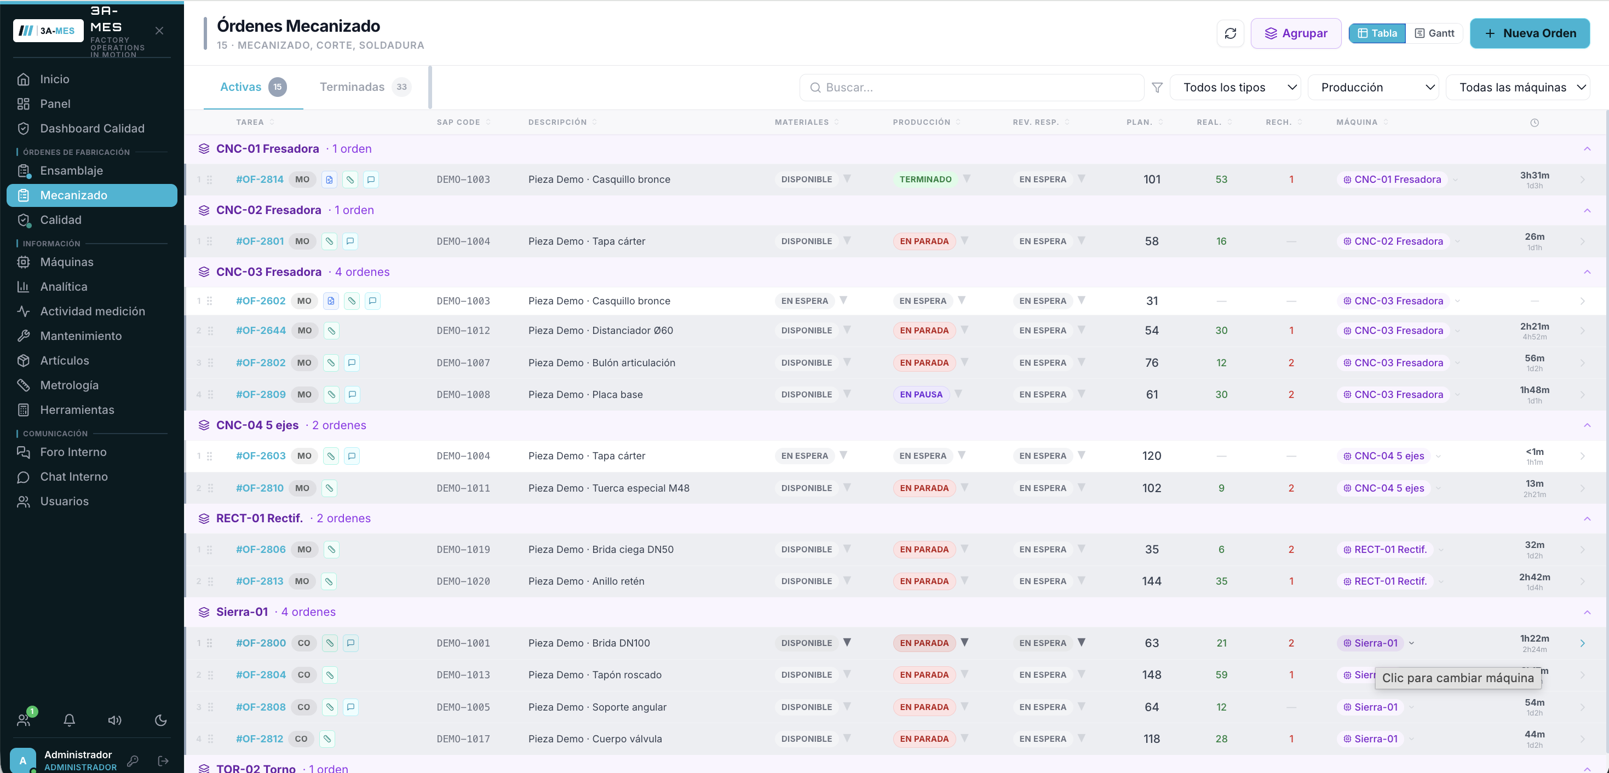Open the document icon on order #OF-2814
This screenshot has height=773, width=1609.
(x=329, y=180)
